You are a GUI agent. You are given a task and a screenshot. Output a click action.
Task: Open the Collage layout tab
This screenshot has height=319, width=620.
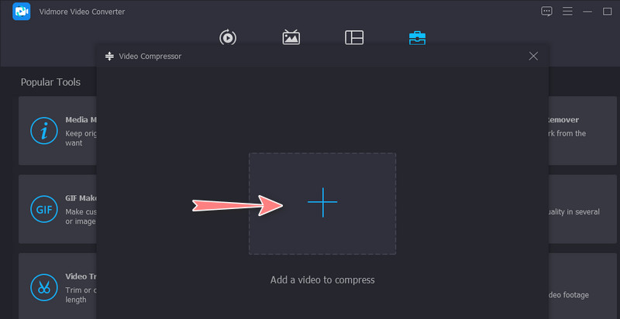click(x=354, y=38)
